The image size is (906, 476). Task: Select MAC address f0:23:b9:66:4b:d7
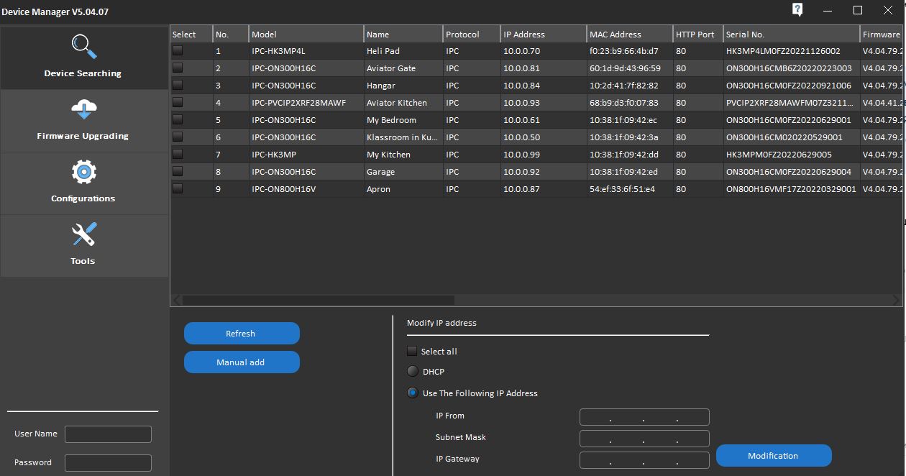click(x=630, y=51)
